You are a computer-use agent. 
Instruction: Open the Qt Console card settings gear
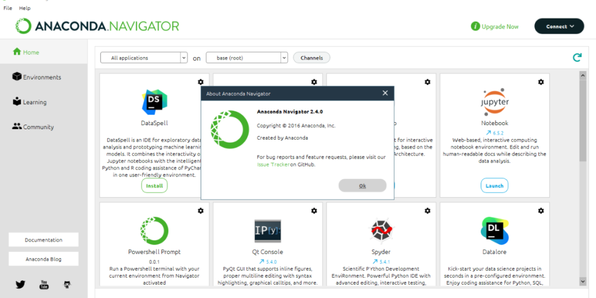click(314, 211)
